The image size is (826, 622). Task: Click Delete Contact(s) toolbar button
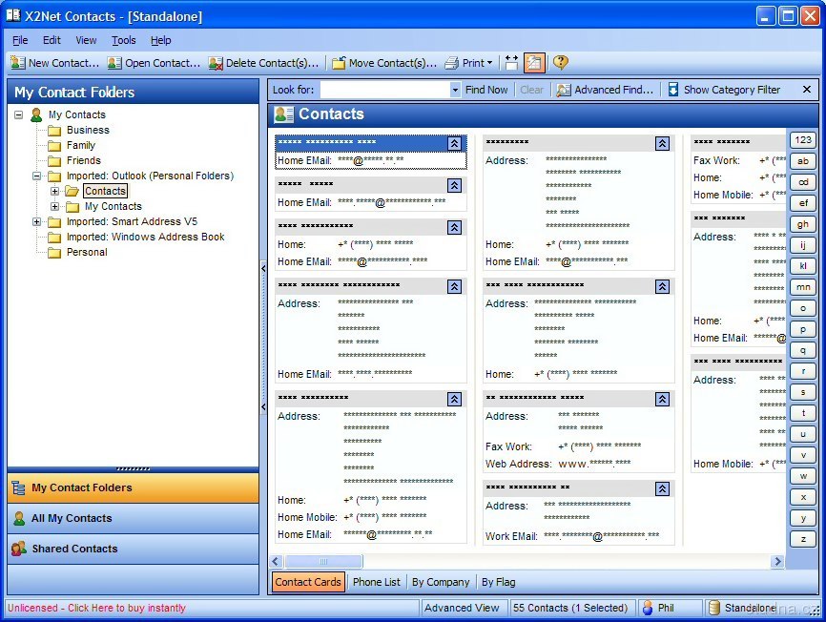(x=263, y=63)
